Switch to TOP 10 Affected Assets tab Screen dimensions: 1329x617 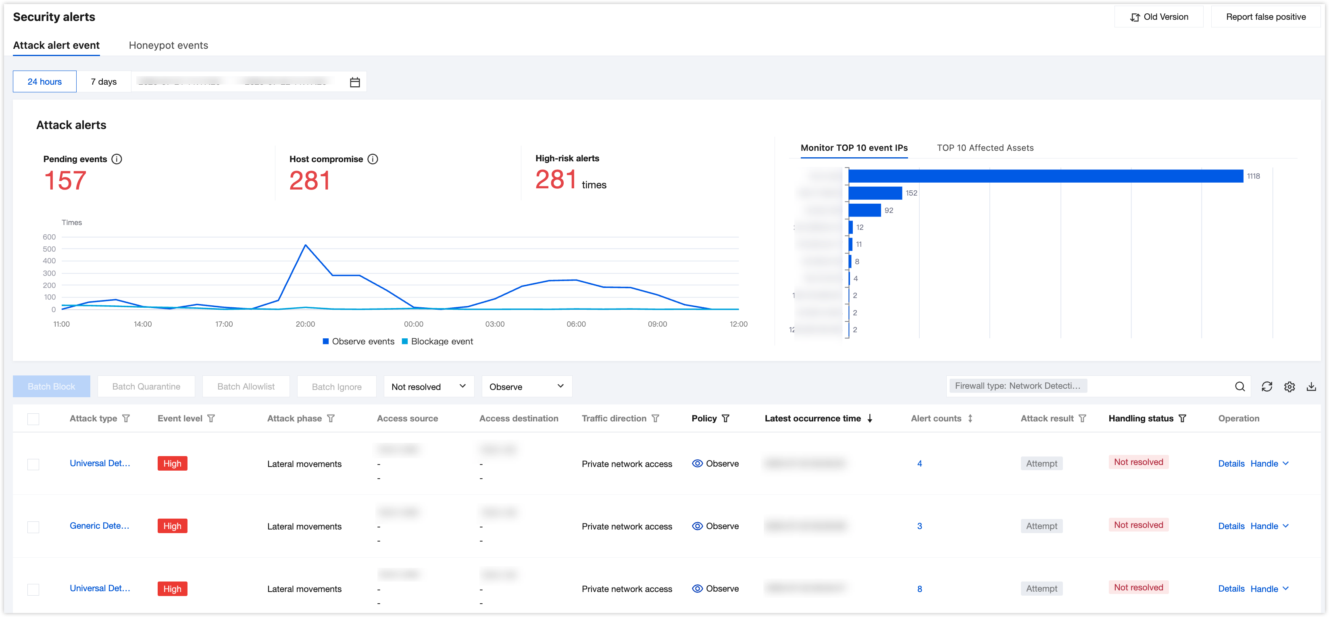985,148
